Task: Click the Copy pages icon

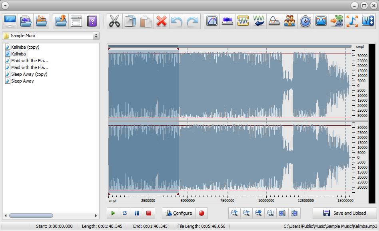Action: [130, 21]
